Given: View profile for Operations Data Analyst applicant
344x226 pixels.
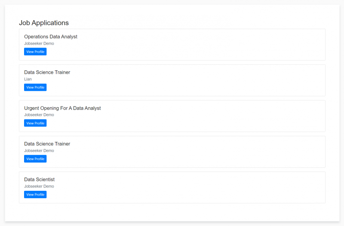Looking at the screenshot, I should 35,52.
